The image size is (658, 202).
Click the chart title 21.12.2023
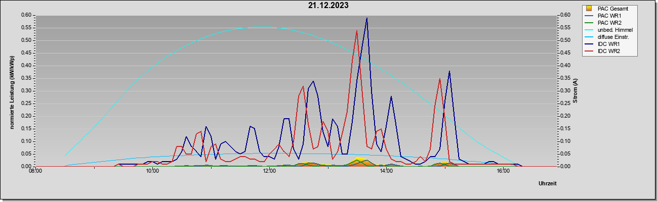click(328, 6)
